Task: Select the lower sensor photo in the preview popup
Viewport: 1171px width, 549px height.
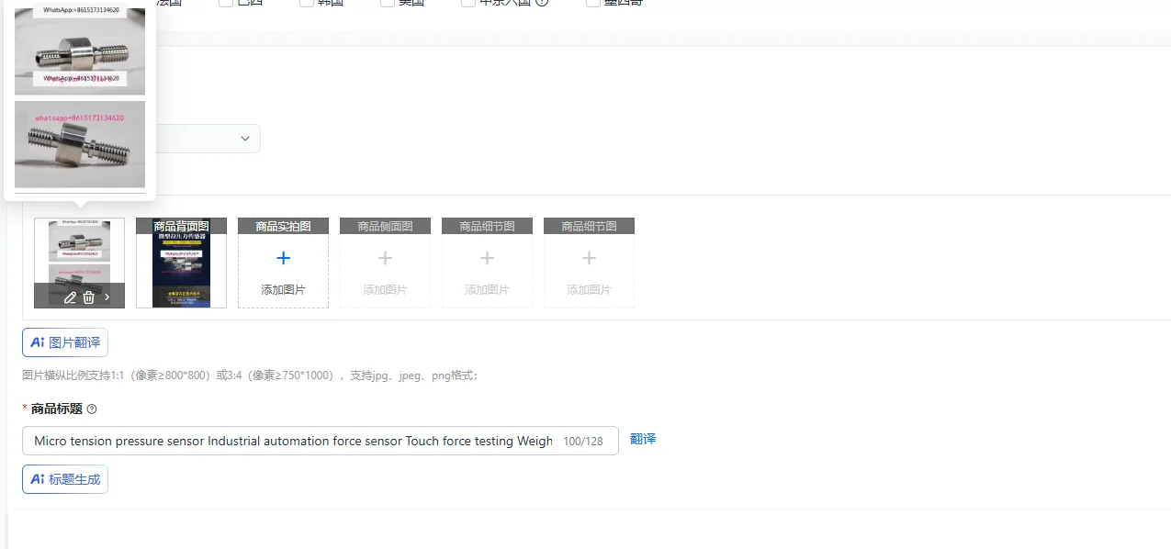Action: 80,145
